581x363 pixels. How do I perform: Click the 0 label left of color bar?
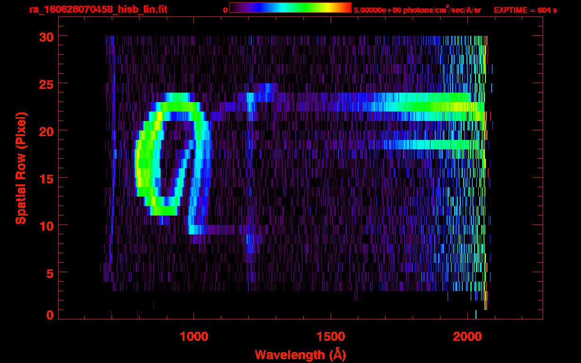pyautogui.click(x=225, y=10)
